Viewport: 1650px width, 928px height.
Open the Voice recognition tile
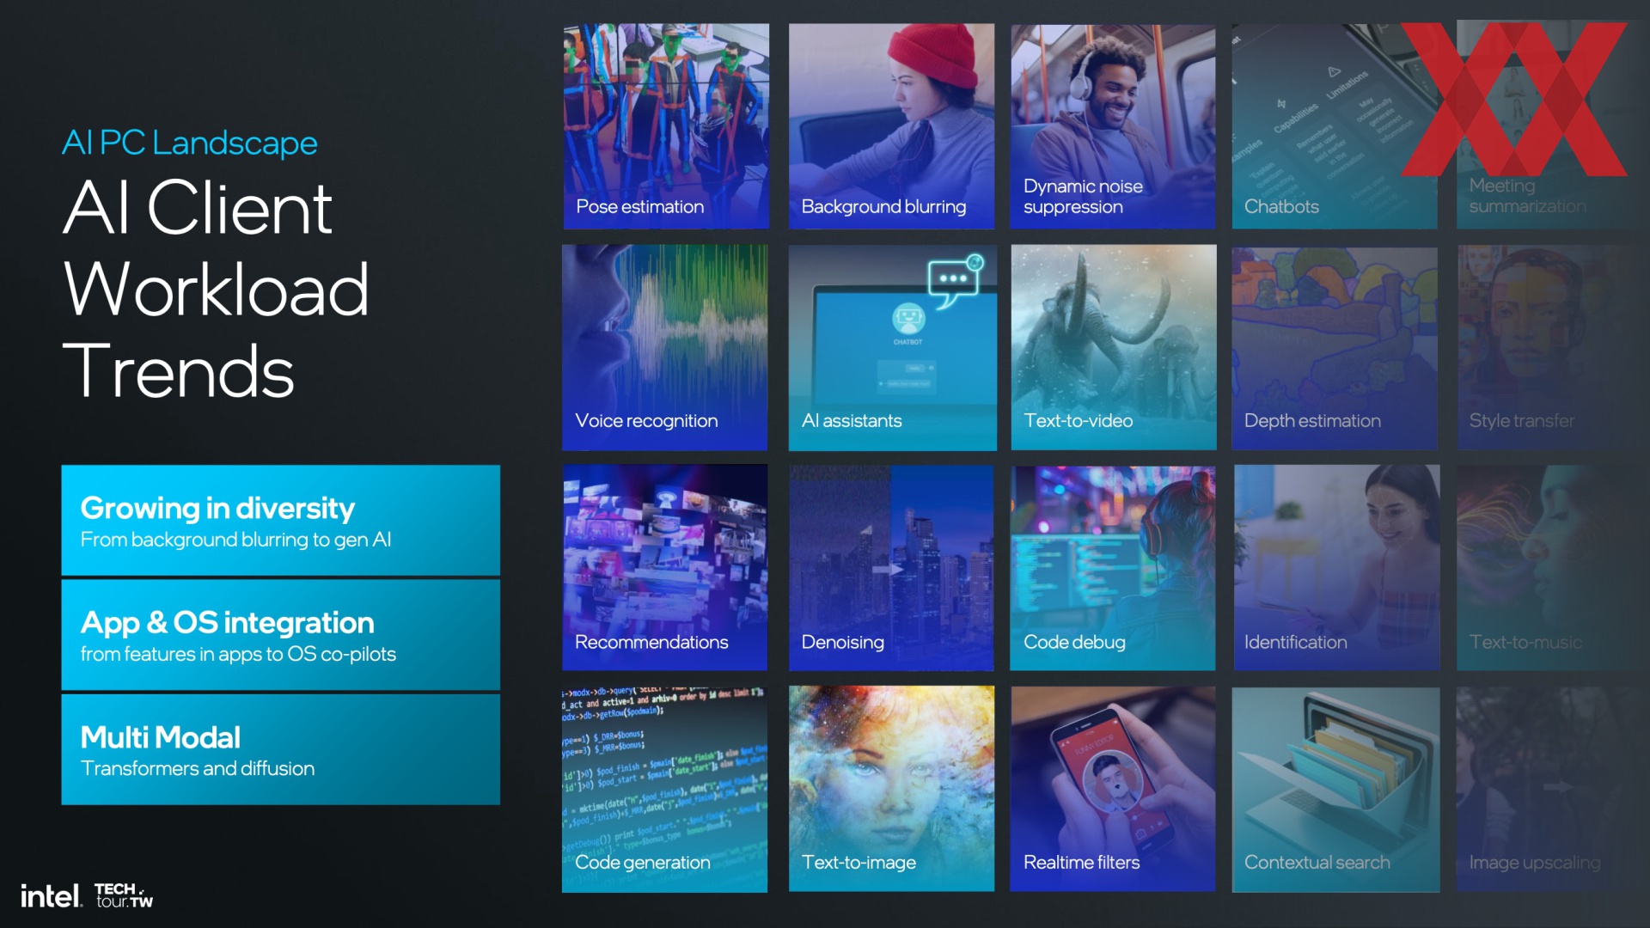click(x=665, y=348)
